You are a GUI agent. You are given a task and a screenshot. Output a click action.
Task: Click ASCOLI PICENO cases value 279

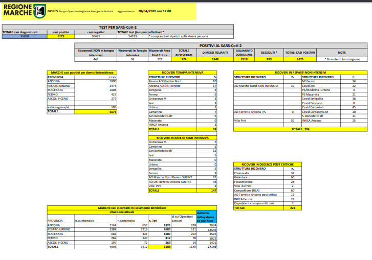(x=114, y=99)
